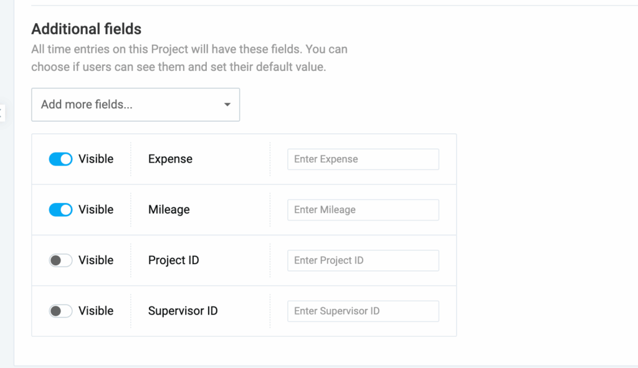Click the Visible label beside Expense
The image size is (638, 368).
click(x=96, y=159)
